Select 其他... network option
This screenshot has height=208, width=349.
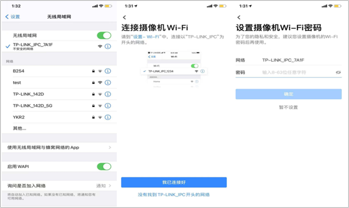pyautogui.click(x=20, y=128)
